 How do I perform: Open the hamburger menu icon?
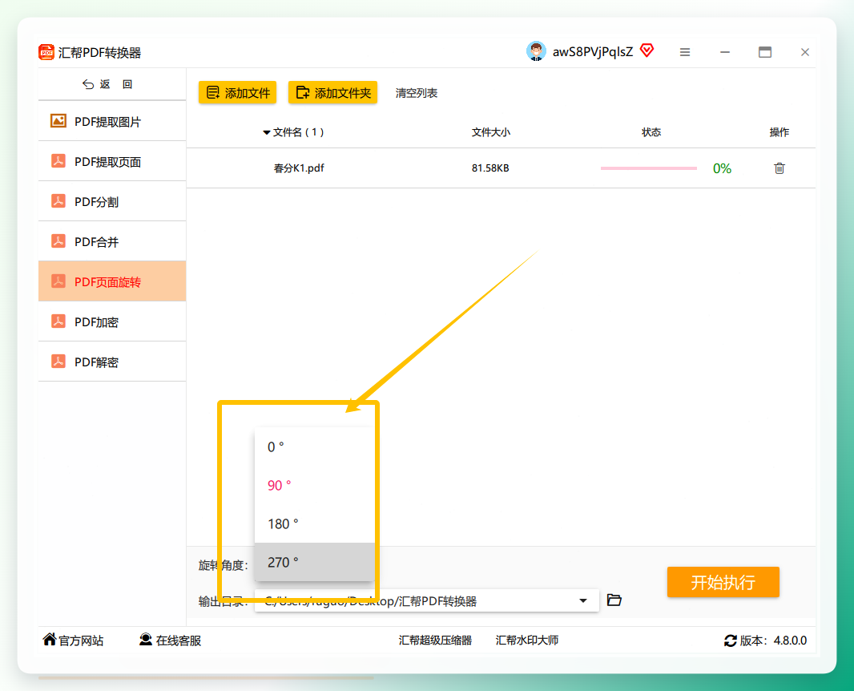685,52
